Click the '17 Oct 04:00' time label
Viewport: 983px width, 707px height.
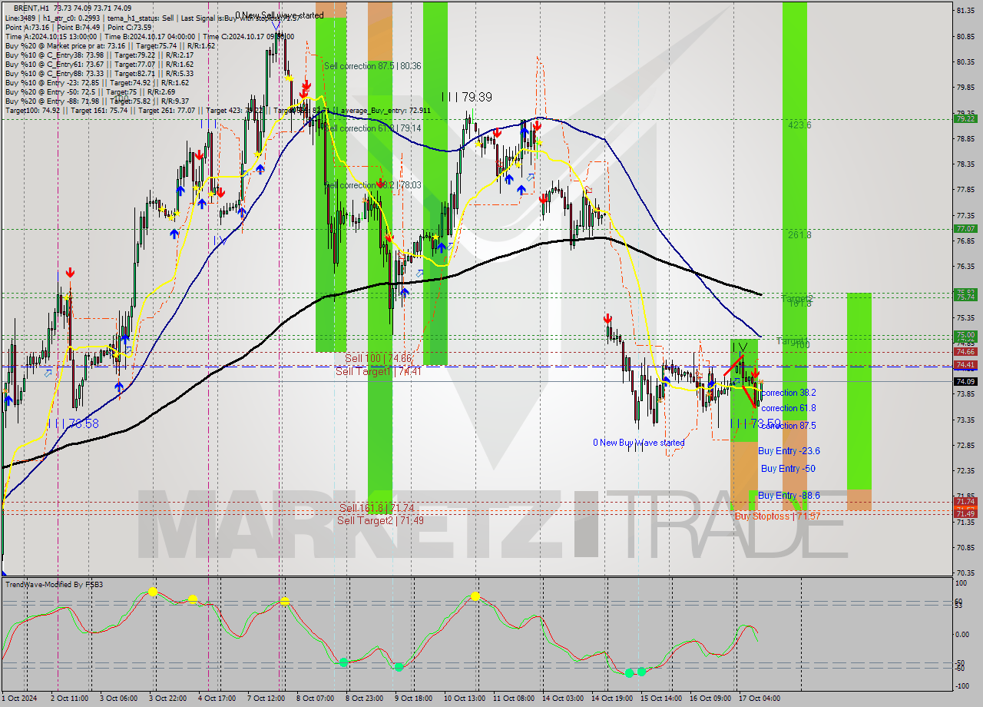point(758,698)
